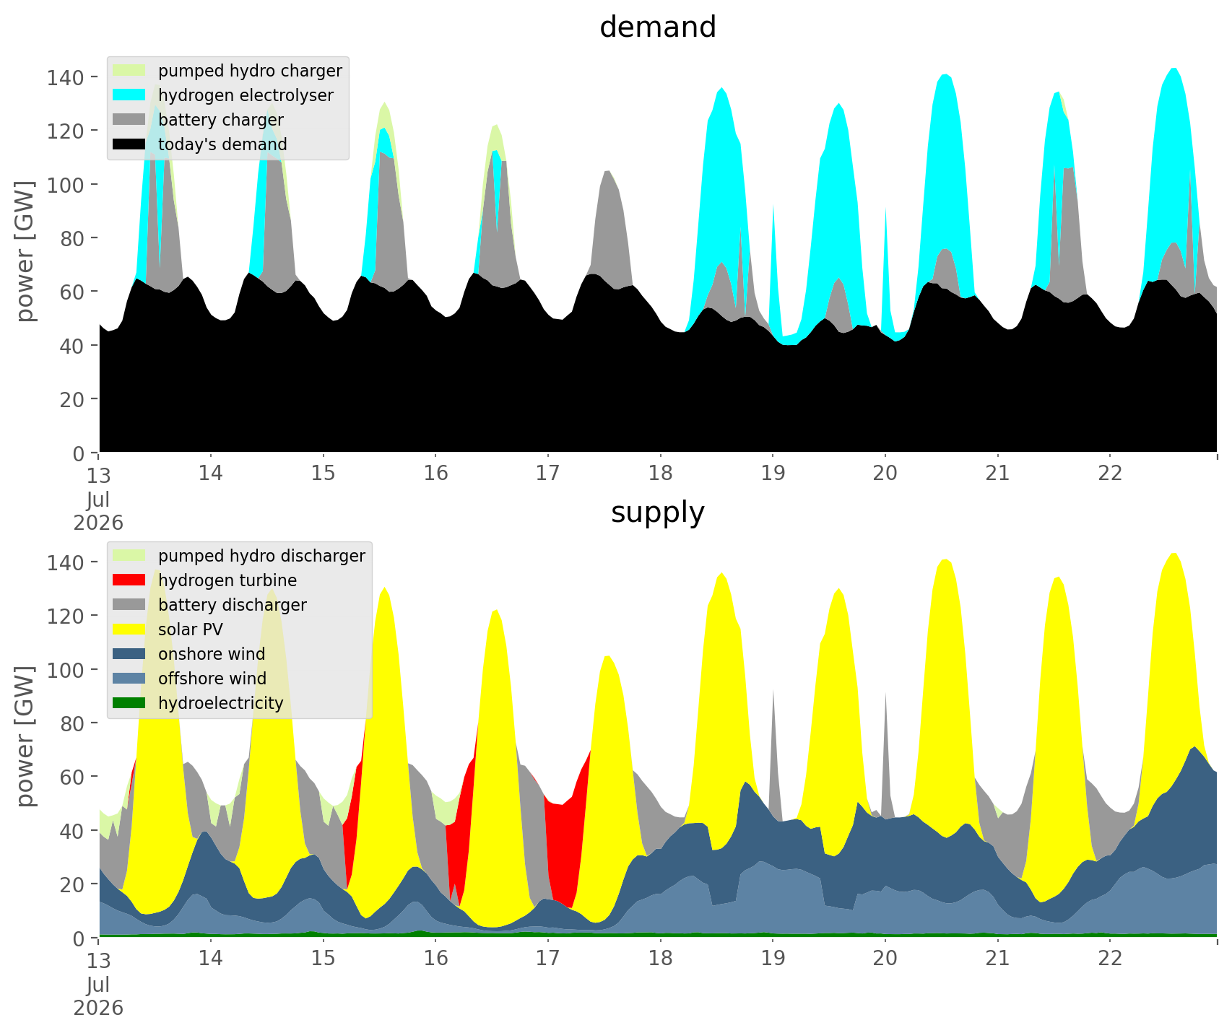
Task: Click the yellow solar PV legend swatch
Action: pos(130,629)
